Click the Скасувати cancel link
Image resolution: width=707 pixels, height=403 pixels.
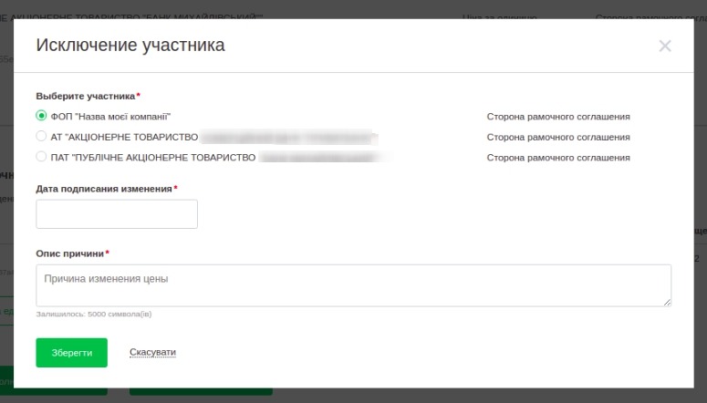[152, 352]
